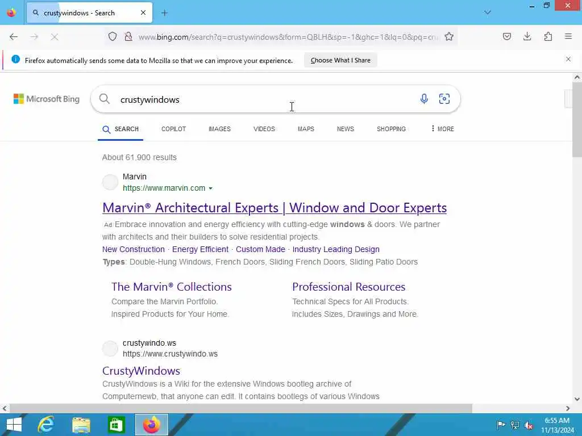Screen dimensions: 582x436
Task: Open a new tab with plus button
Action: point(164,13)
